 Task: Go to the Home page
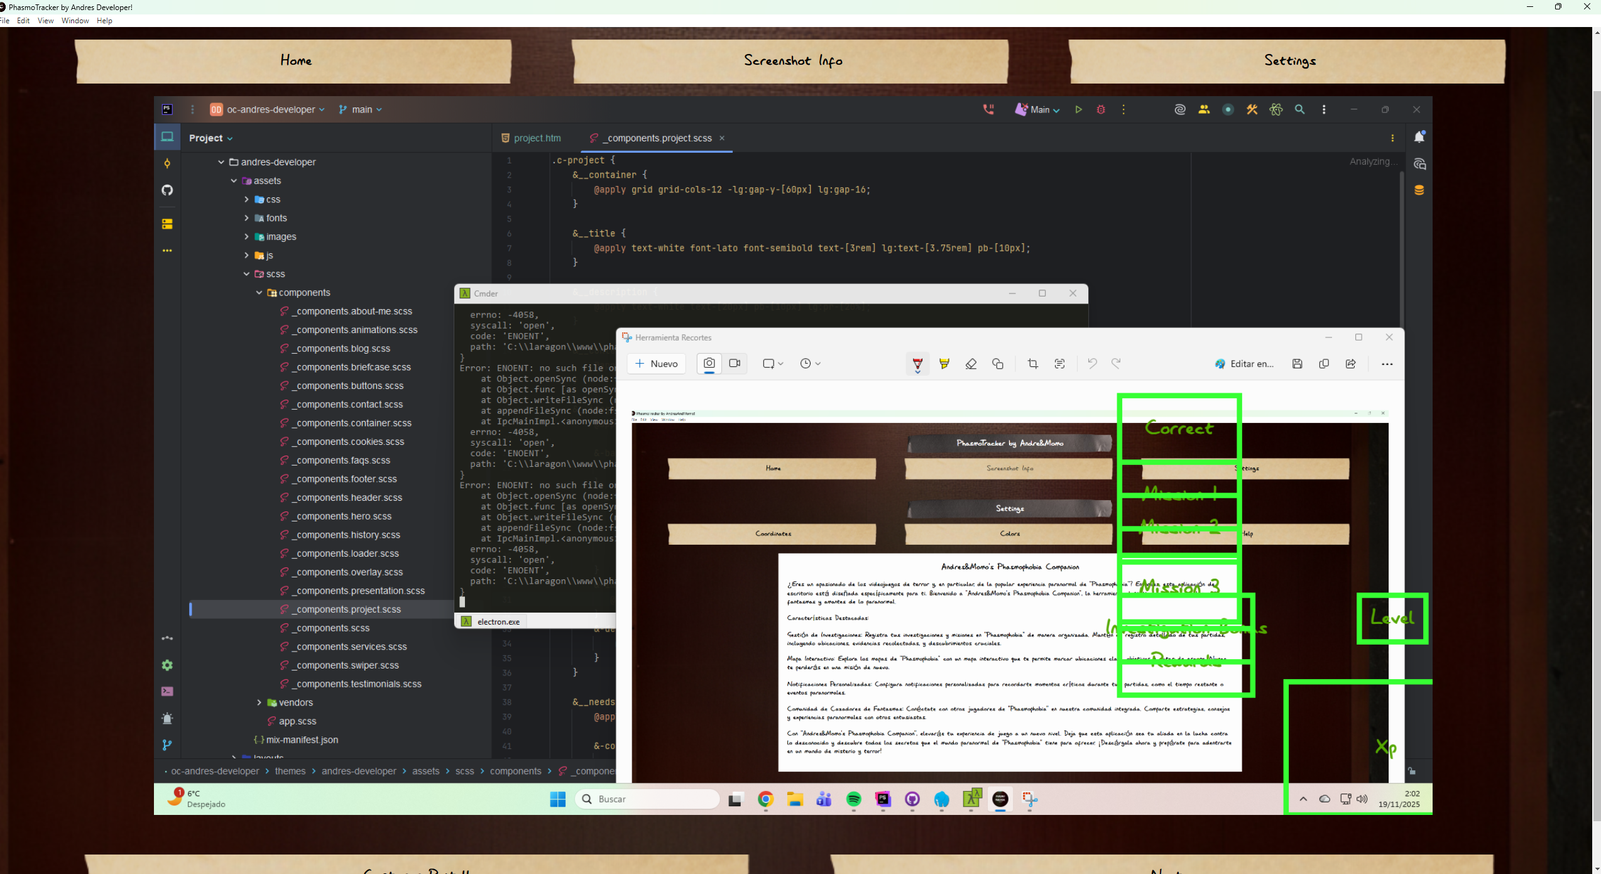coord(294,61)
